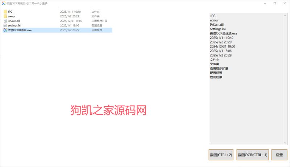Click 微信OCR离线版.exe line in OCR result box

tap(223, 33)
